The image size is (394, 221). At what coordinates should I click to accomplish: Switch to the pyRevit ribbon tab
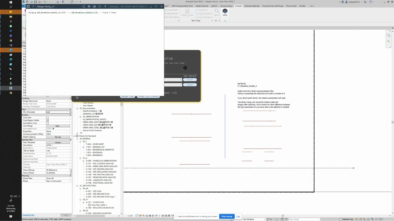tap(214, 6)
